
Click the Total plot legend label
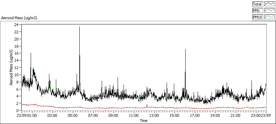coord(258,4)
